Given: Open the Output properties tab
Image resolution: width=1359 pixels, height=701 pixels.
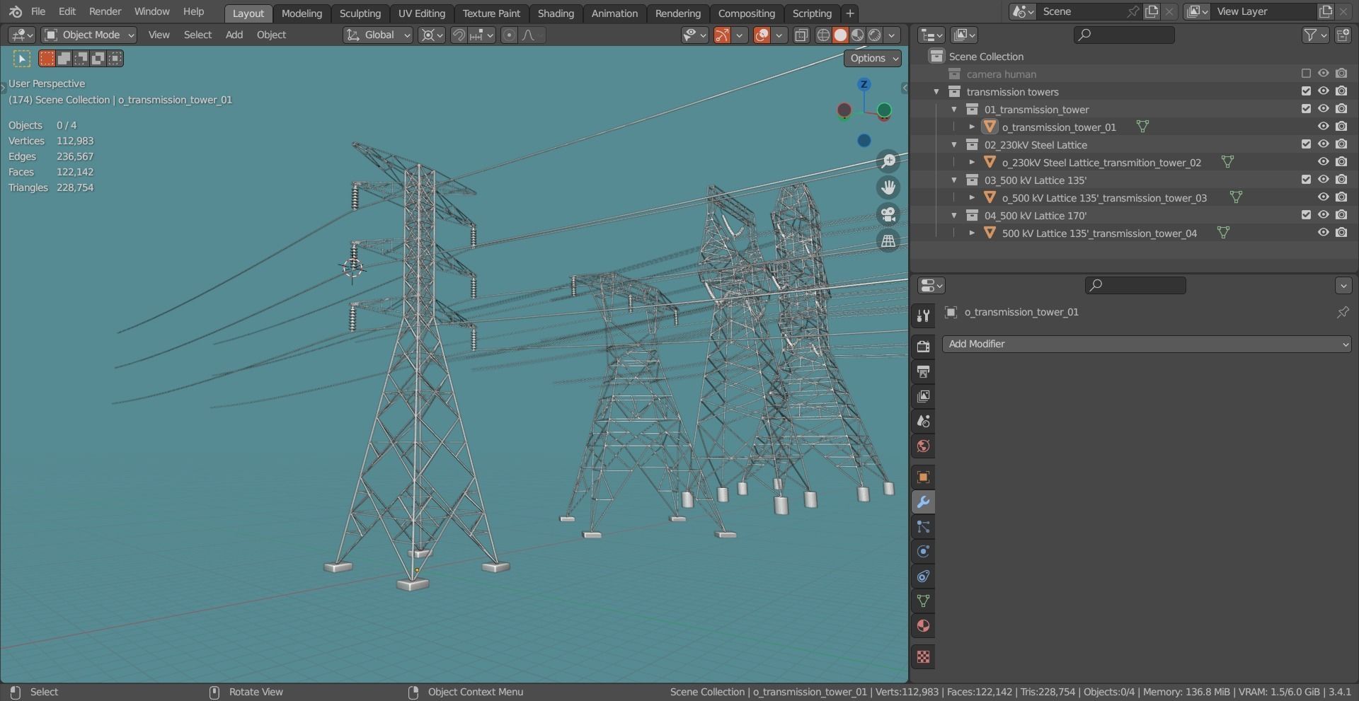Looking at the screenshot, I should (x=923, y=371).
